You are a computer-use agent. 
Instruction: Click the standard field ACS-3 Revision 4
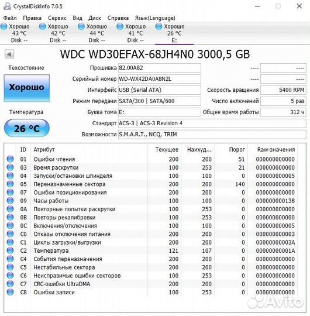click(212, 123)
